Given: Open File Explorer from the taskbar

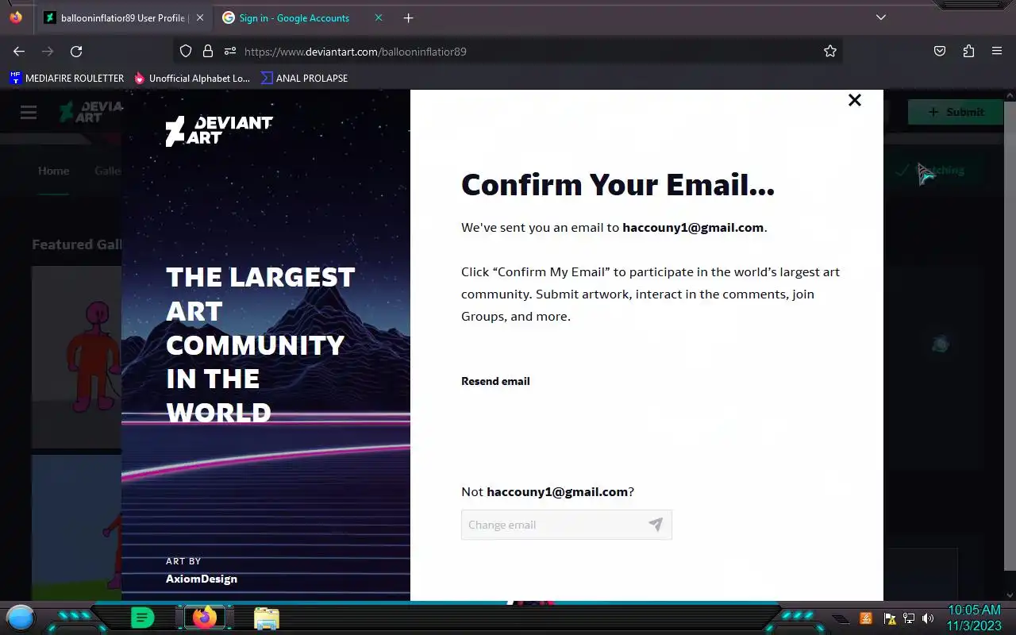Looking at the screenshot, I should (267, 618).
